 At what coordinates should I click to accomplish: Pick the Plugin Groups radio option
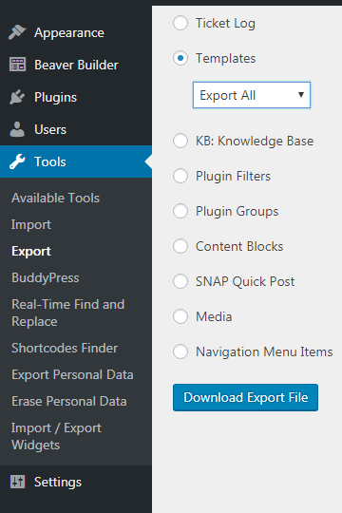tap(180, 211)
